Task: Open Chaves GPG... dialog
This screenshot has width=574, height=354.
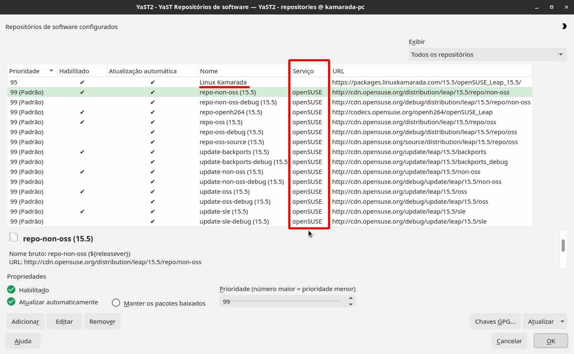Action: [x=495, y=321]
